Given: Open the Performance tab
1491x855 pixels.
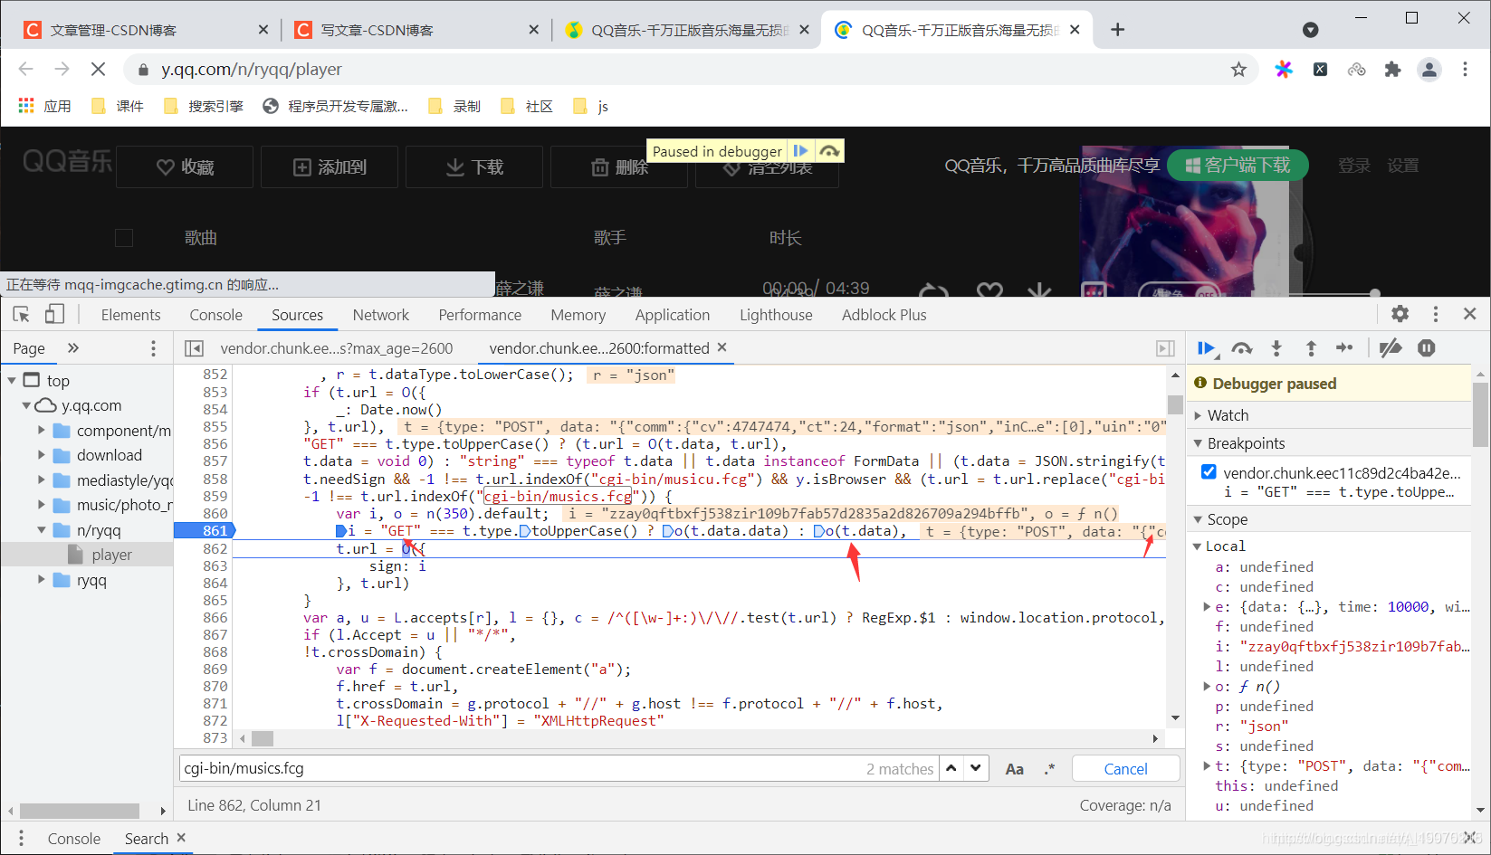Looking at the screenshot, I should (480, 315).
